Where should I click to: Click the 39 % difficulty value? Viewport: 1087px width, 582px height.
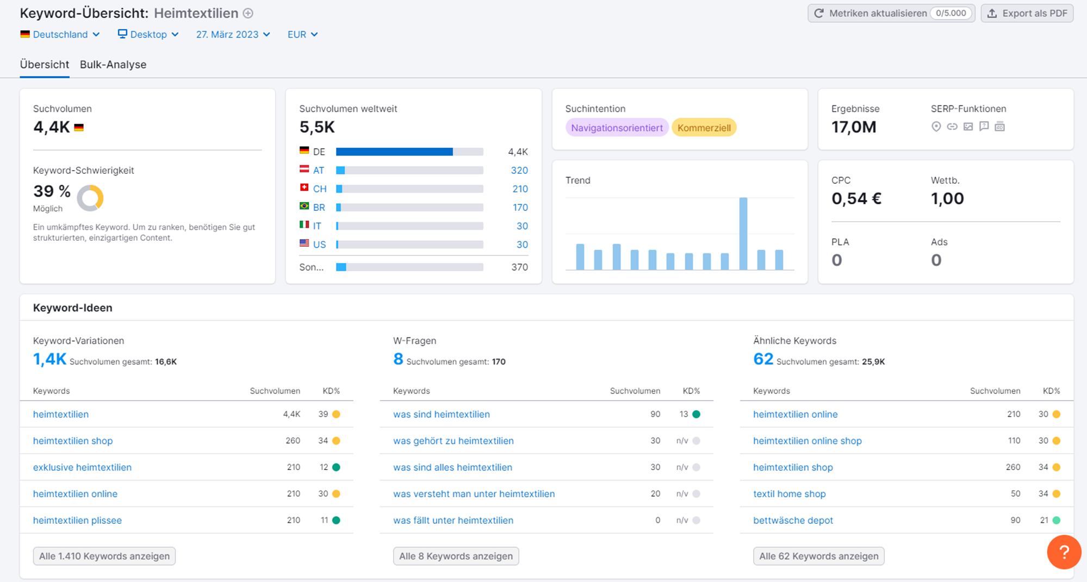[52, 191]
